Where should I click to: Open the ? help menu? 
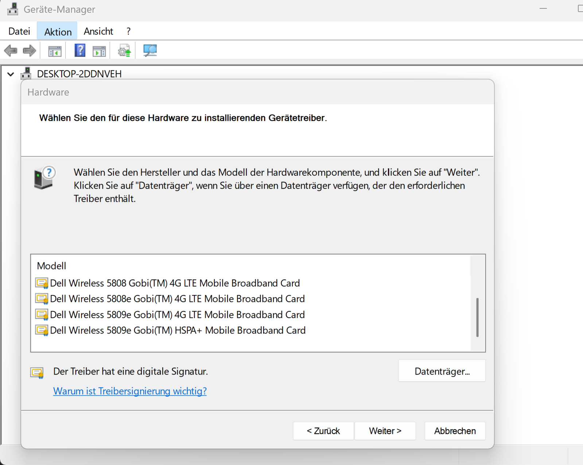(128, 31)
